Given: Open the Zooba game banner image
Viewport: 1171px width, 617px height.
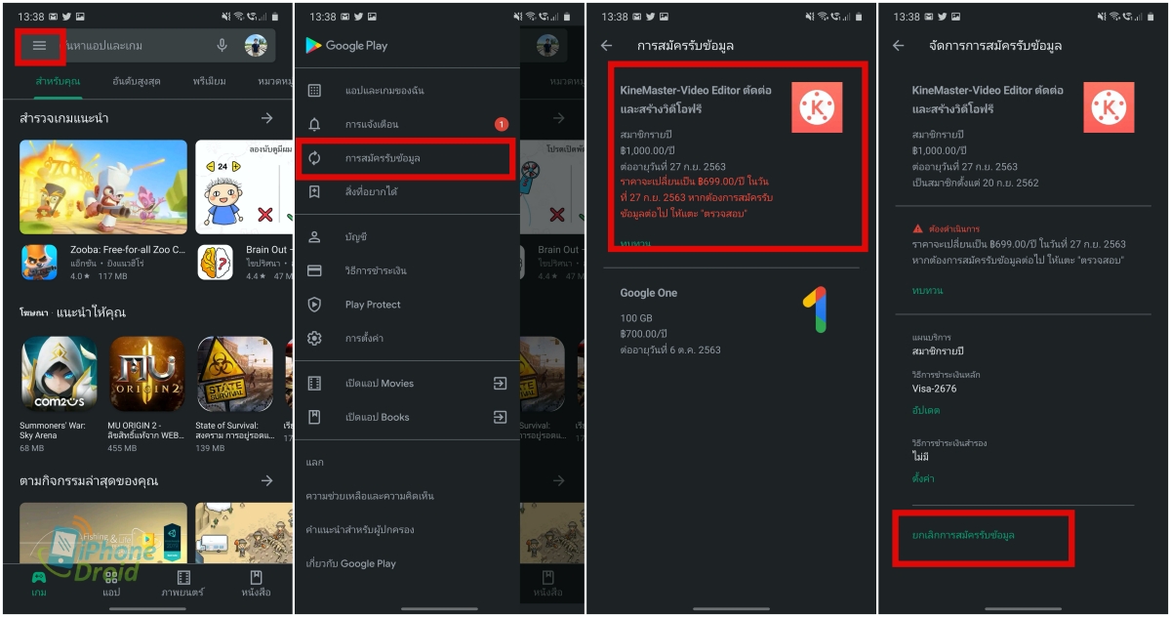Looking at the screenshot, I should pos(103,186).
